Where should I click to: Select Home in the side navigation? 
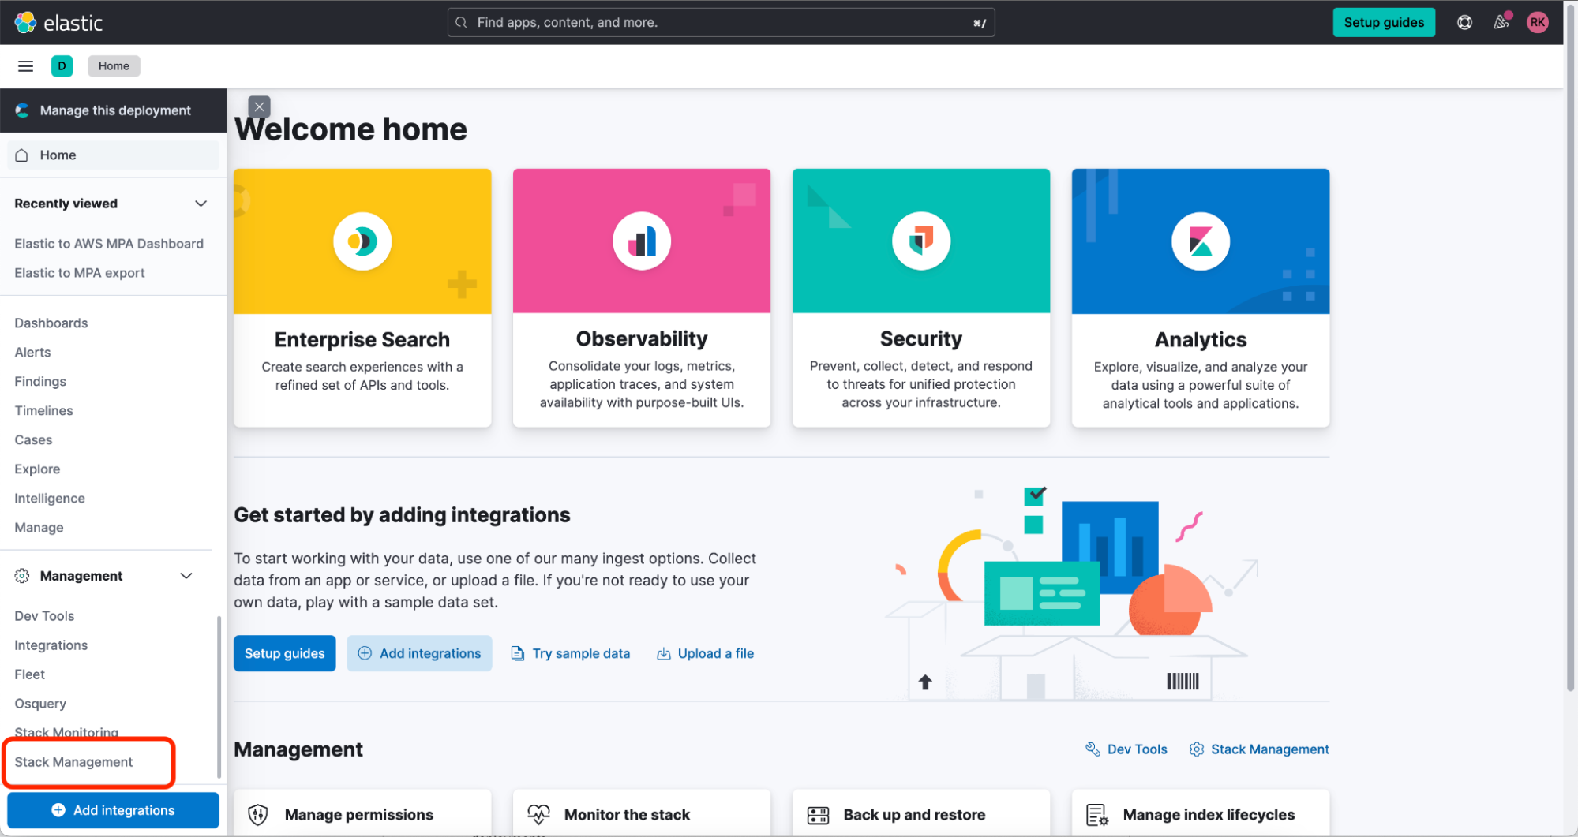click(113, 155)
